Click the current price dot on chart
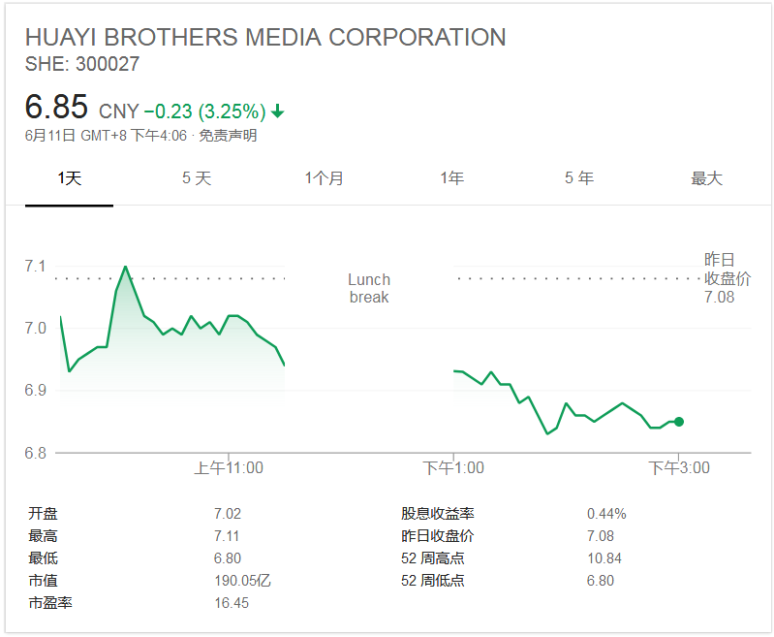The image size is (774, 637). [x=679, y=422]
